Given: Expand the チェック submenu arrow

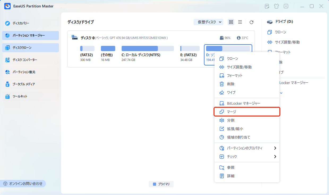Looking at the screenshot, I should coord(275,157).
